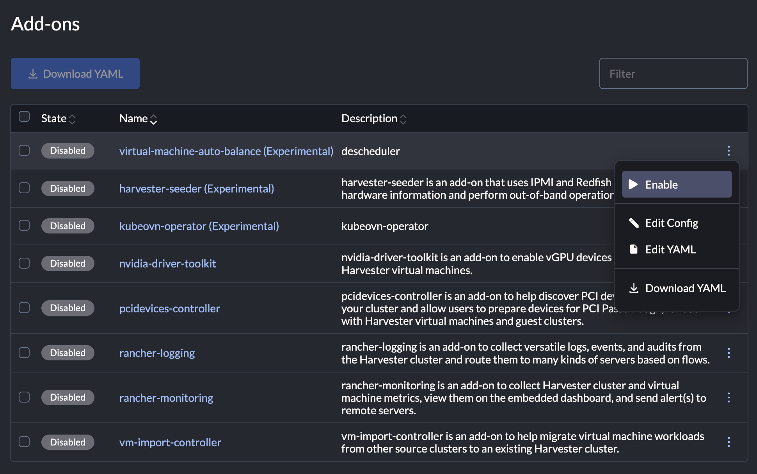Tick the select-all checkbox in the table header
This screenshot has width=757, height=474.
coord(24,116)
